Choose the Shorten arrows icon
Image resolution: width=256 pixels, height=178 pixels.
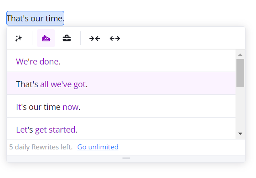pyautogui.click(x=95, y=39)
